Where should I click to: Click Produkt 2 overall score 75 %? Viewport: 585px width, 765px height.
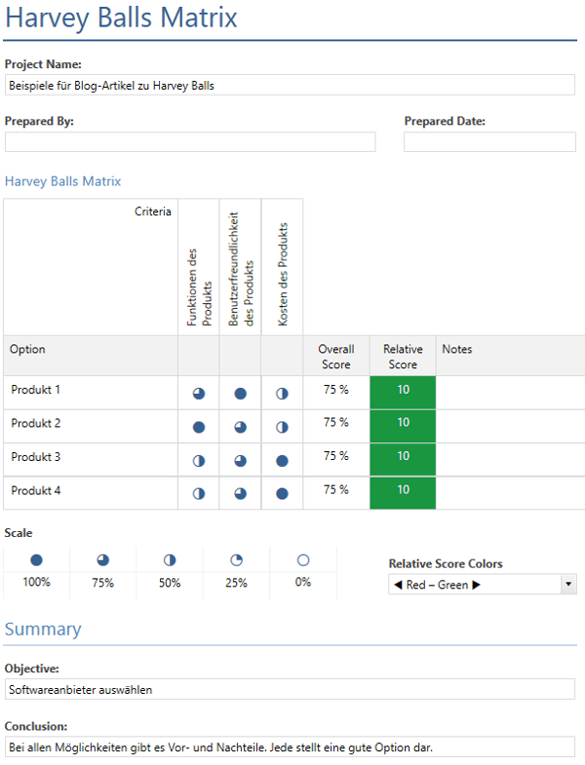tap(336, 422)
